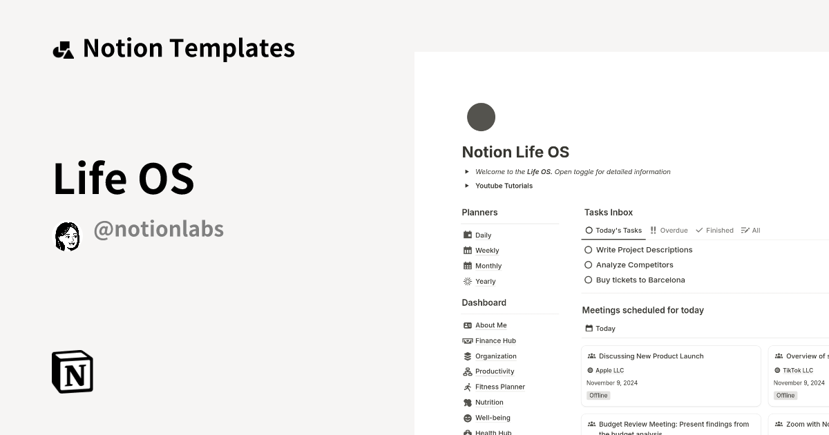
Task: Click the Organization layers icon
Action: [x=468, y=356]
